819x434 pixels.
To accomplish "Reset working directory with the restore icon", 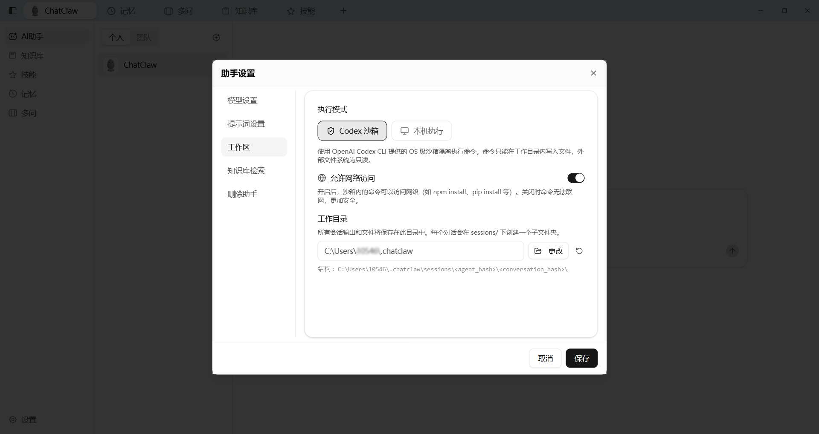I will [x=579, y=251].
